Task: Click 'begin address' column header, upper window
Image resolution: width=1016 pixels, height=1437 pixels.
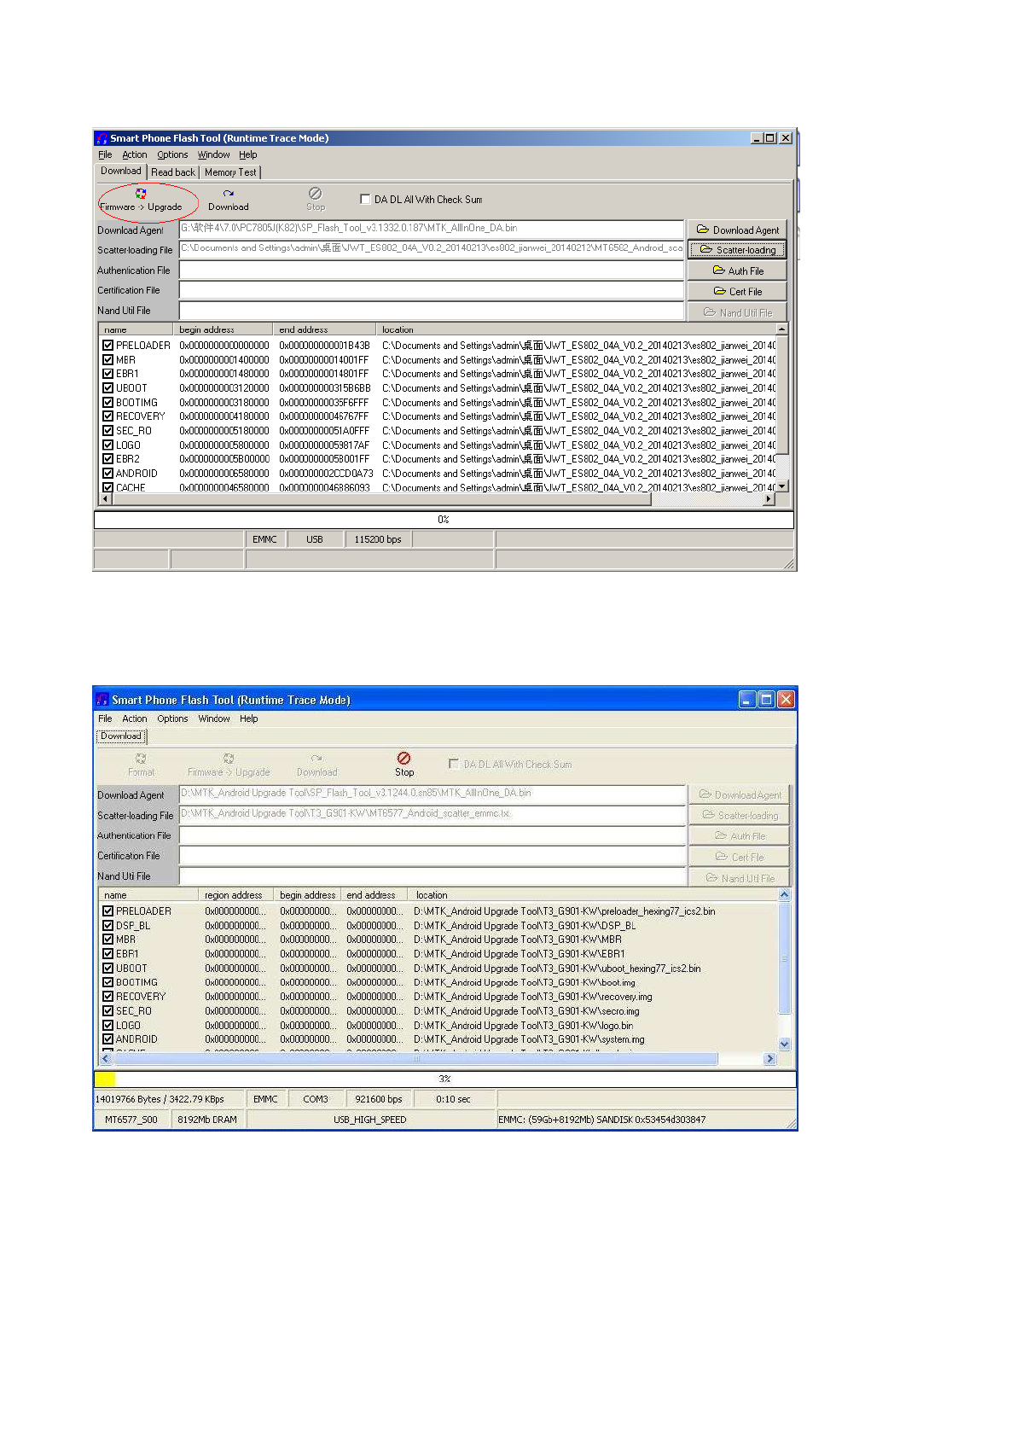Action: pos(224,329)
